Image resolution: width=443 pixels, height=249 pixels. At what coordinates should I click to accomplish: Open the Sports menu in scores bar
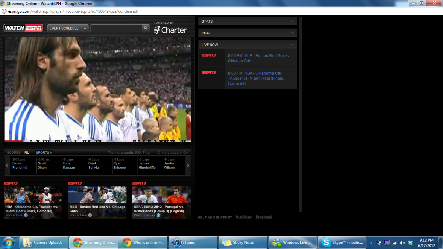pyautogui.click(x=44, y=152)
